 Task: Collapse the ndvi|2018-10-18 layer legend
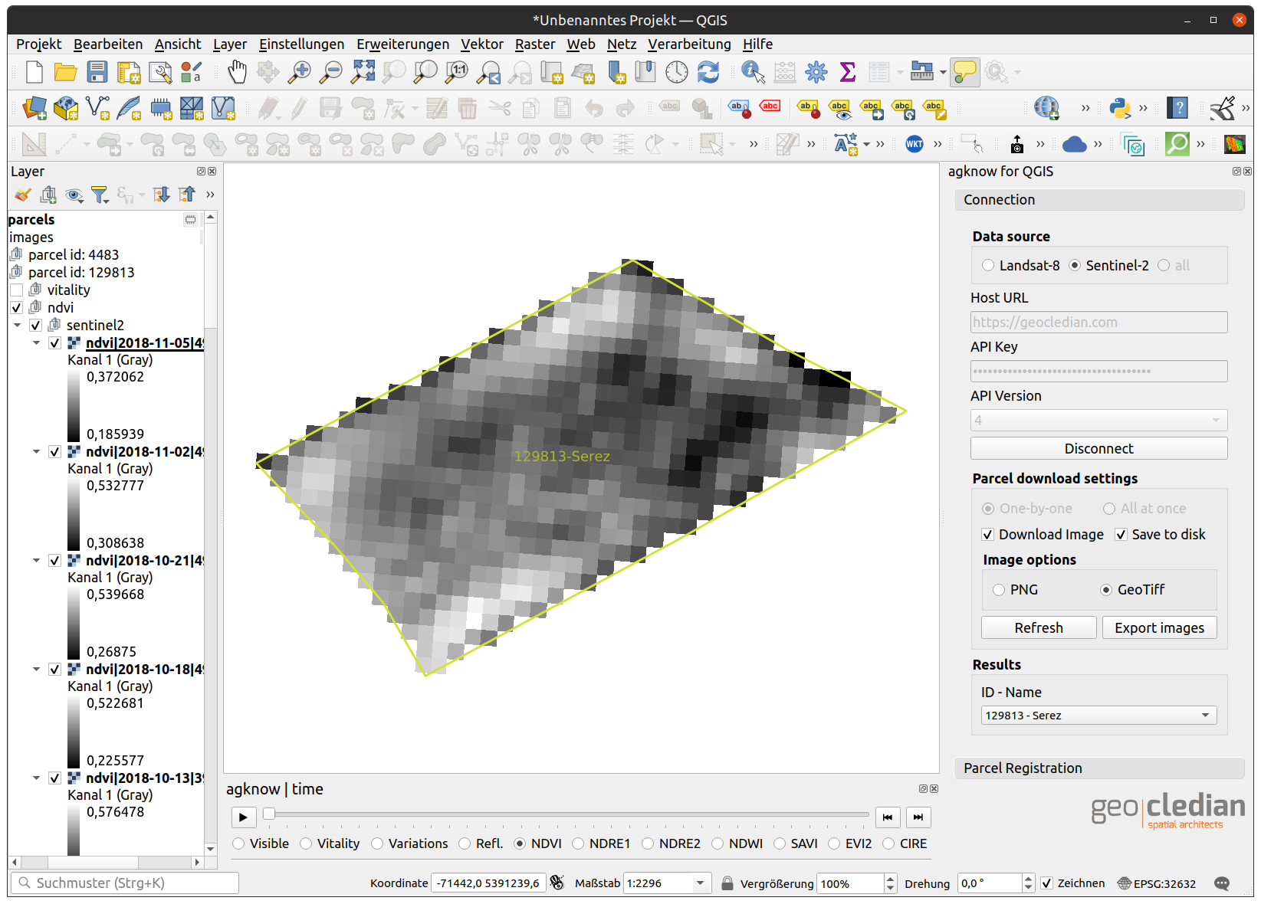click(x=36, y=670)
